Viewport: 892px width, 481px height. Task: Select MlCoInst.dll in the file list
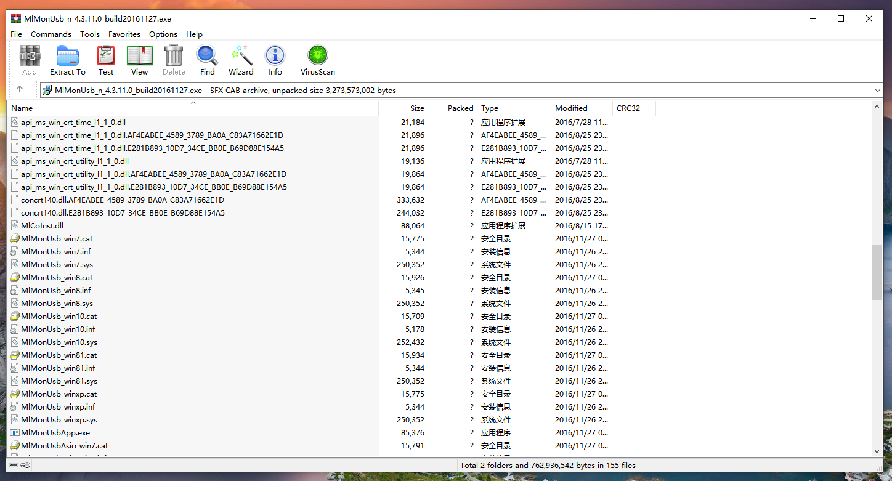click(42, 226)
